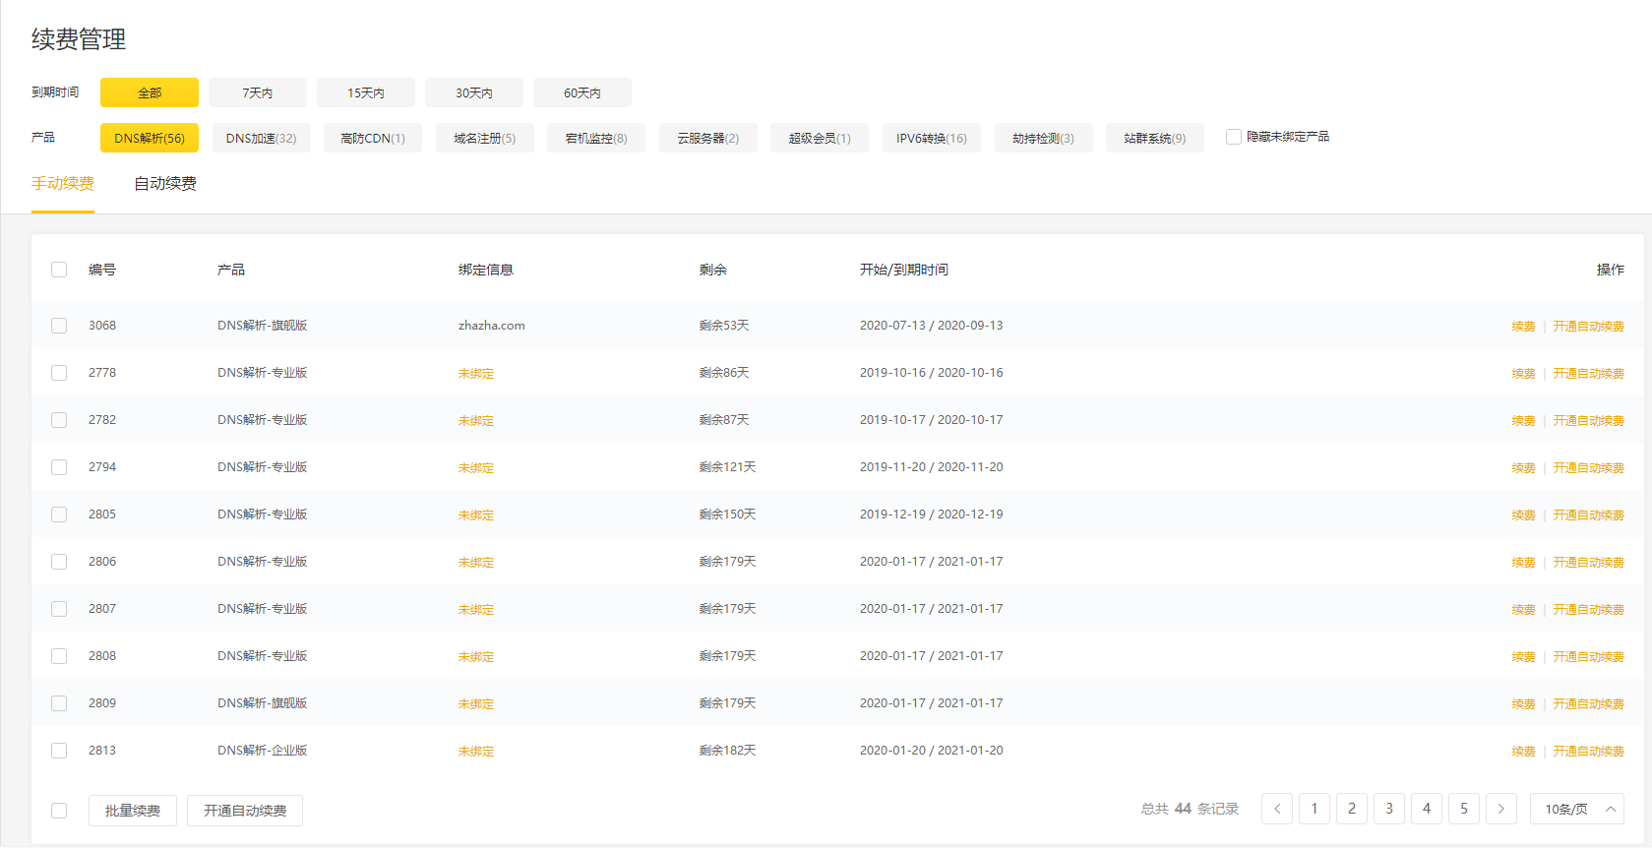
Task: Switch to the 自动续费 tab
Action: coord(165,184)
